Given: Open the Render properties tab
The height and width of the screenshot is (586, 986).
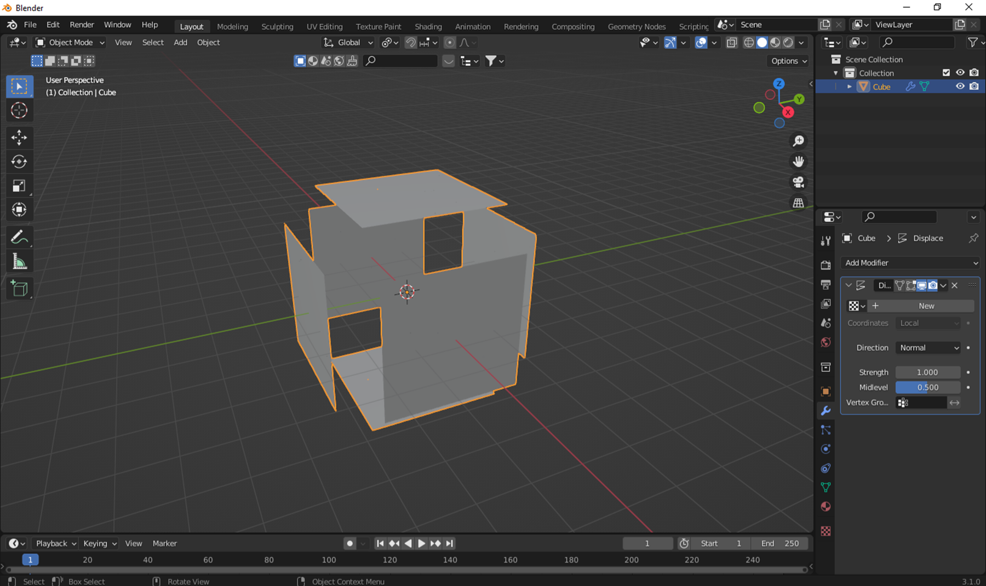Looking at the screenshot, I should click(826, 265).
